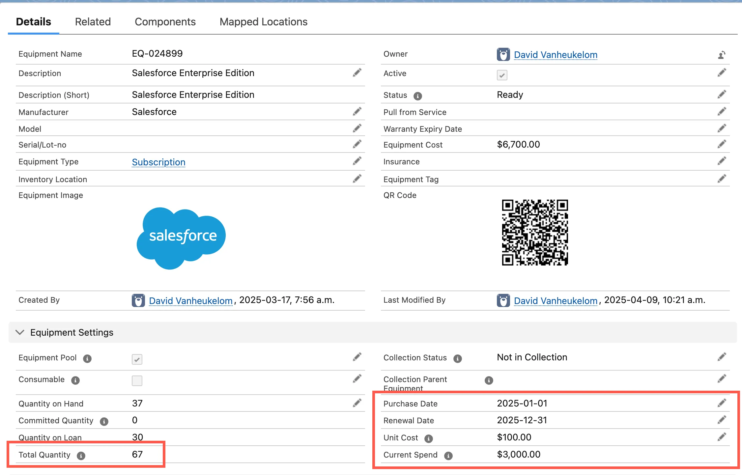Open Current Spend info icon
Viewport: 742px width, 475px height.
pos(448,456)
